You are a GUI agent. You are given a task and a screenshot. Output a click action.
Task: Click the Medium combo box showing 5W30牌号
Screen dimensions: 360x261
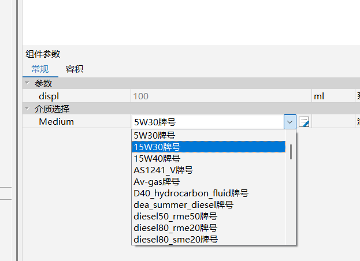(x=208, y=122)
